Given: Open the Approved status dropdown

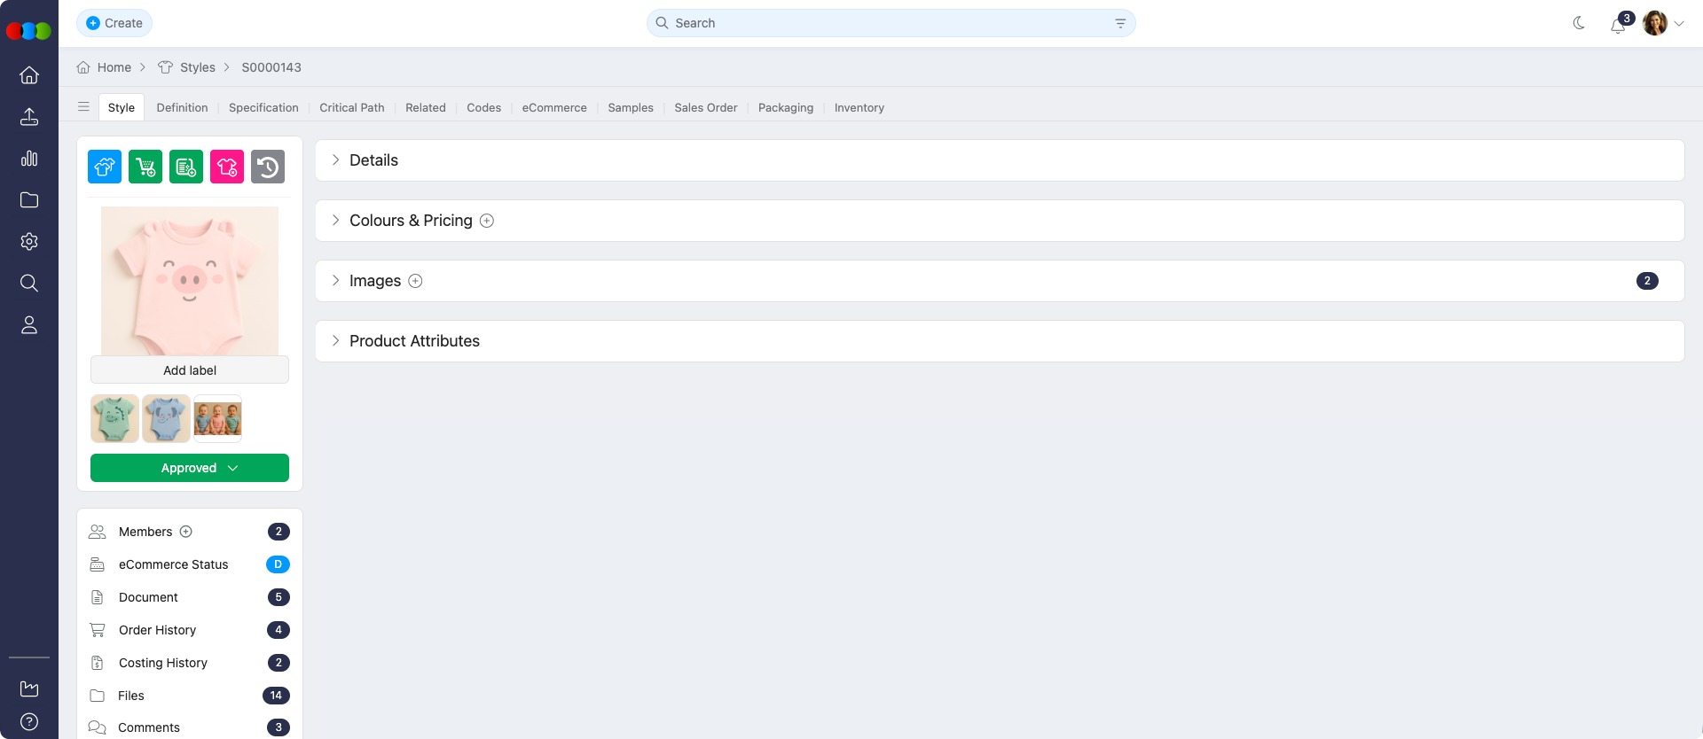Looking at the screenshot, I should point(190,468).
